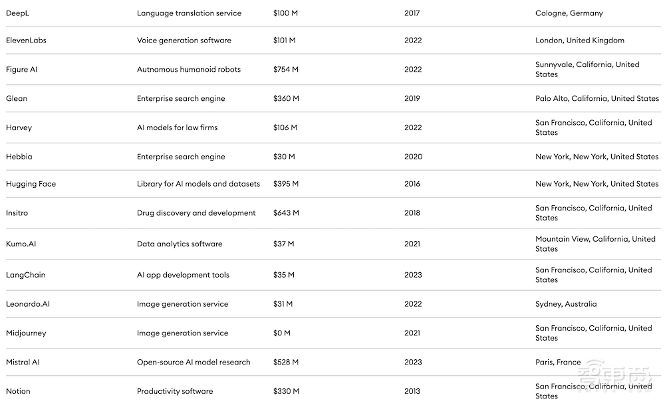Image resolution: width=665 pixels, height=405 pixels.
Task: Click the Mistral AI company name
Action: [x=23, y=363]
